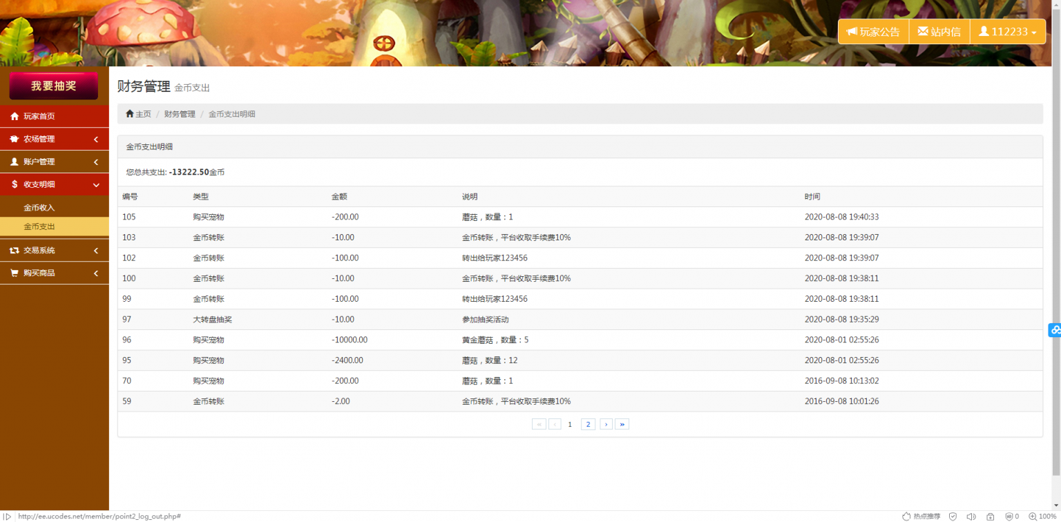Viewport: 1061px width, 522px height.
Task: Select the highlighted 金币支出 submenu item
Action: click(x=39, y=226)
